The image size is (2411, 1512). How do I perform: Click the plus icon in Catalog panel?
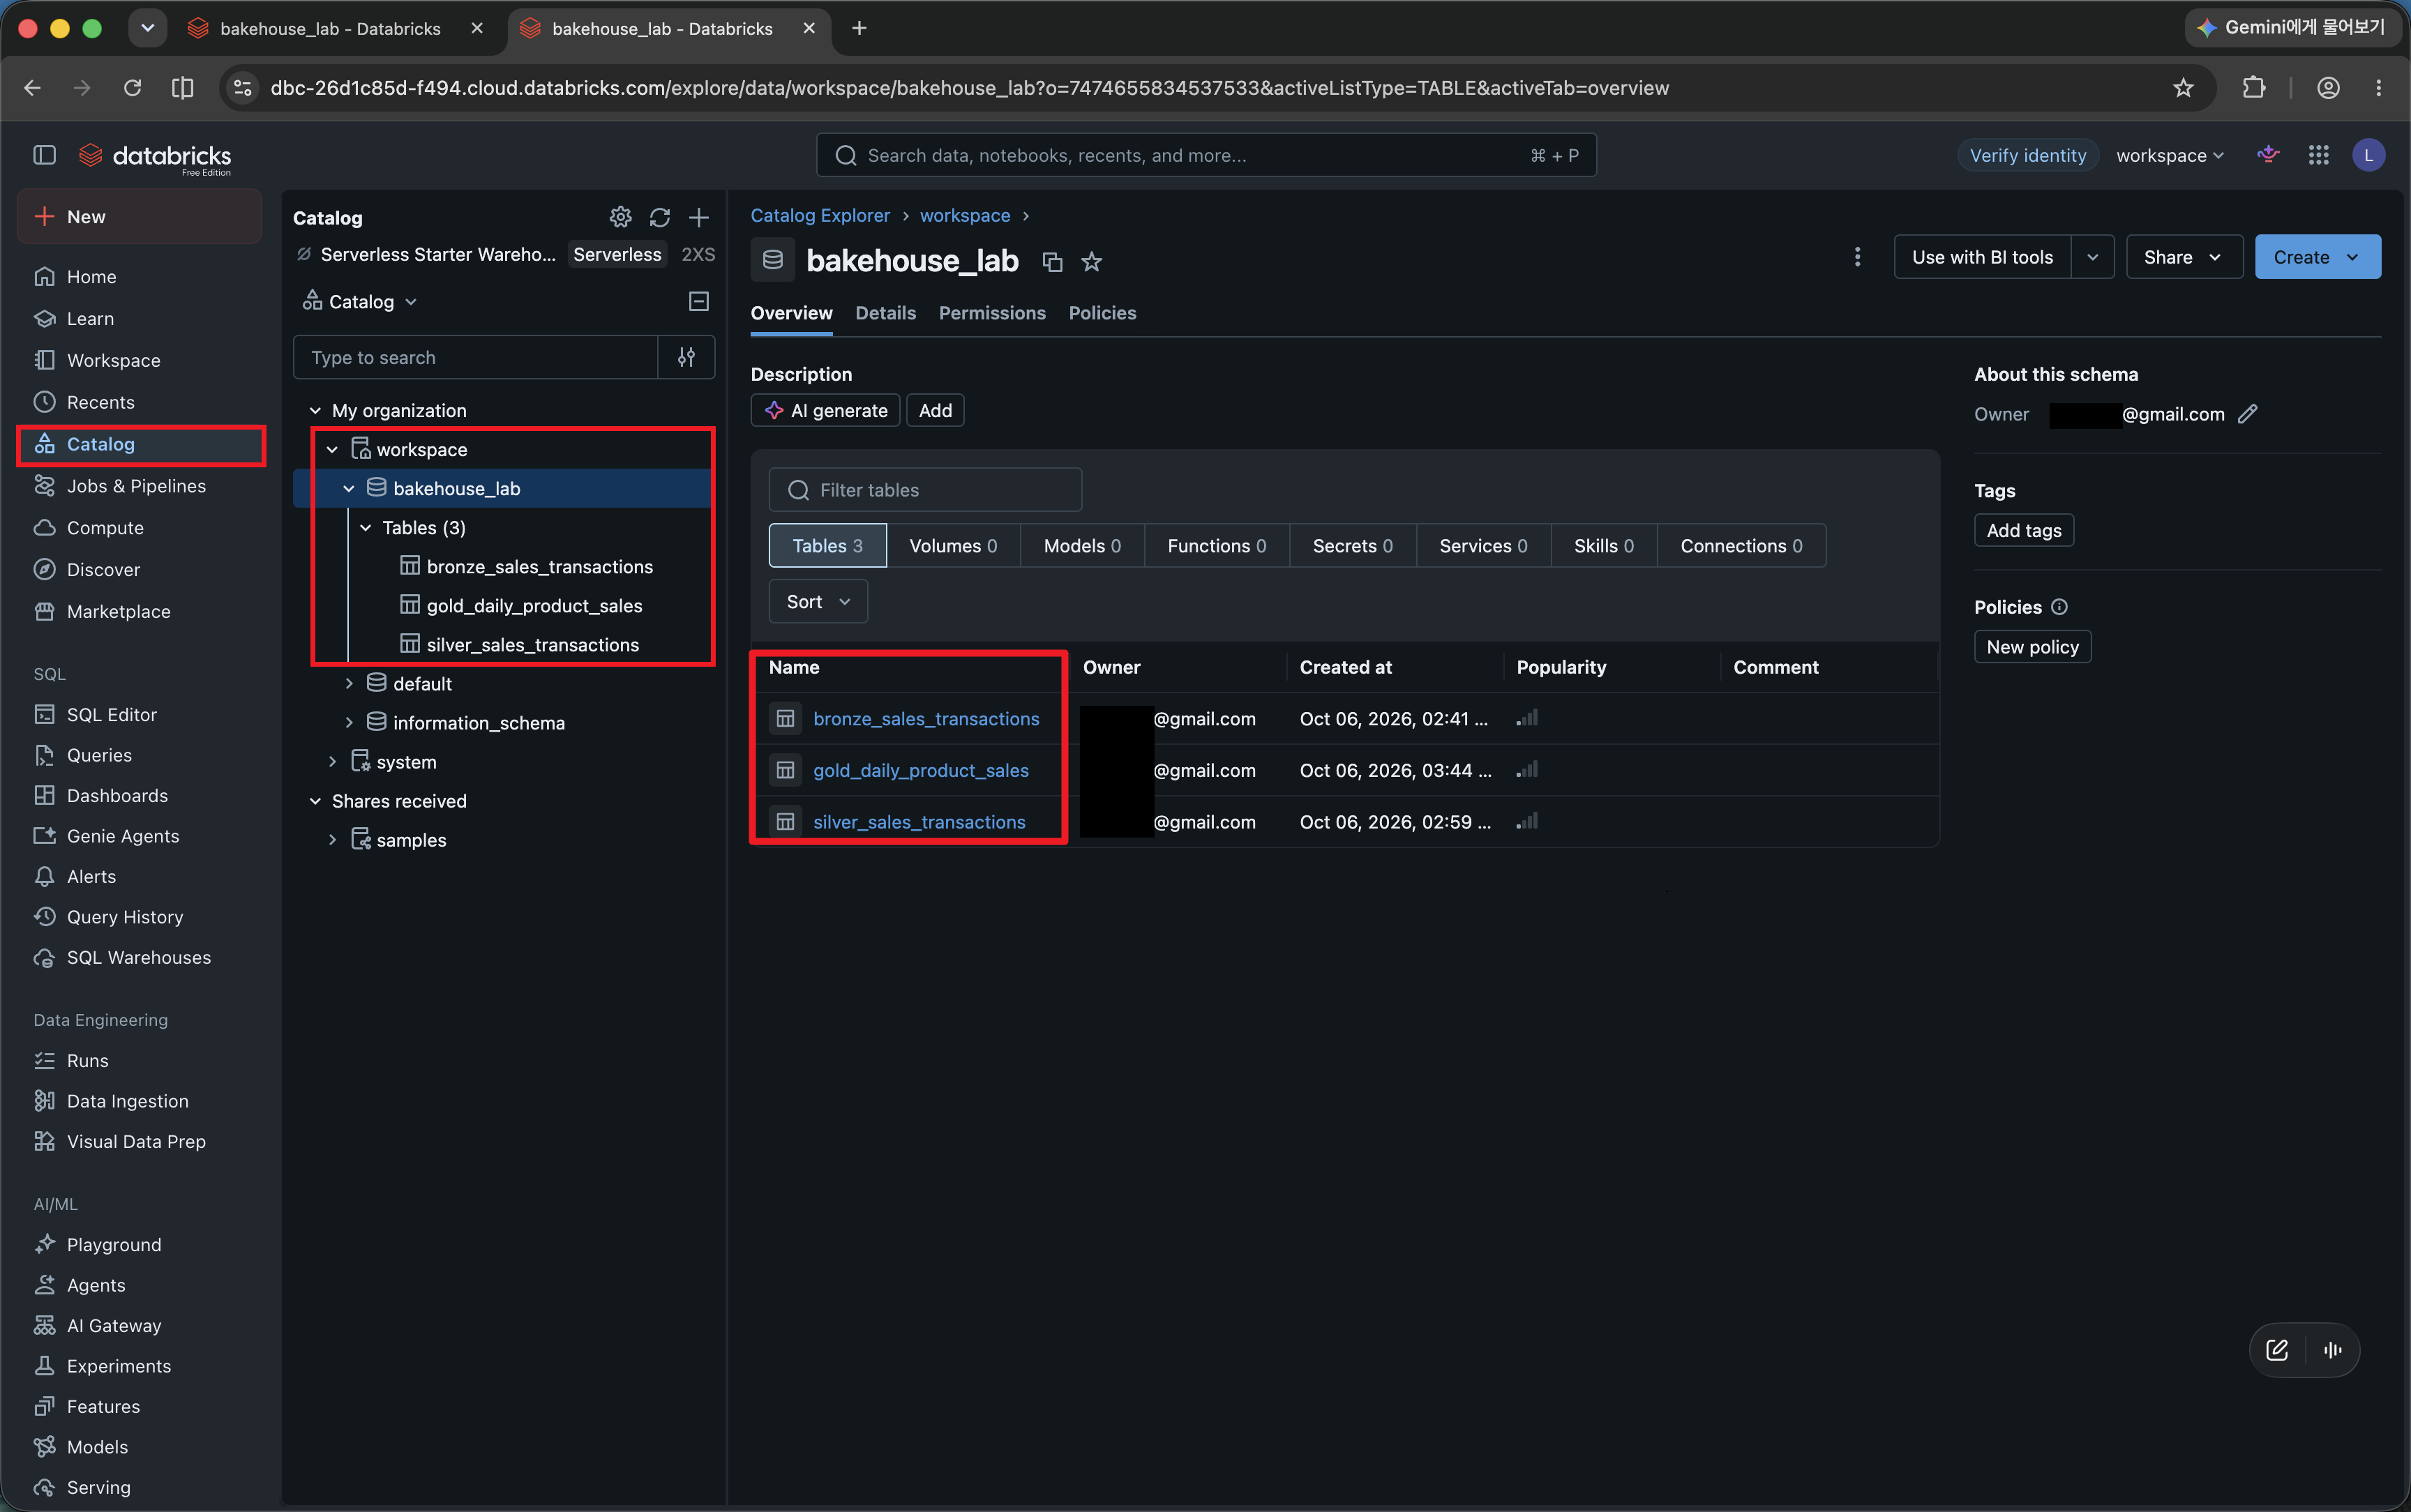[x=699, y=217]
